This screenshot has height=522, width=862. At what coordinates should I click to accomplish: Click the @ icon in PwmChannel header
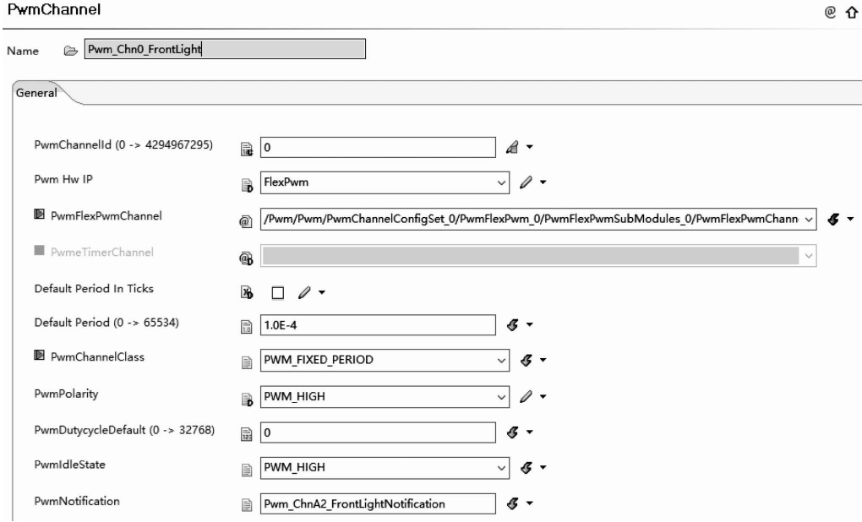coord(830,12)
